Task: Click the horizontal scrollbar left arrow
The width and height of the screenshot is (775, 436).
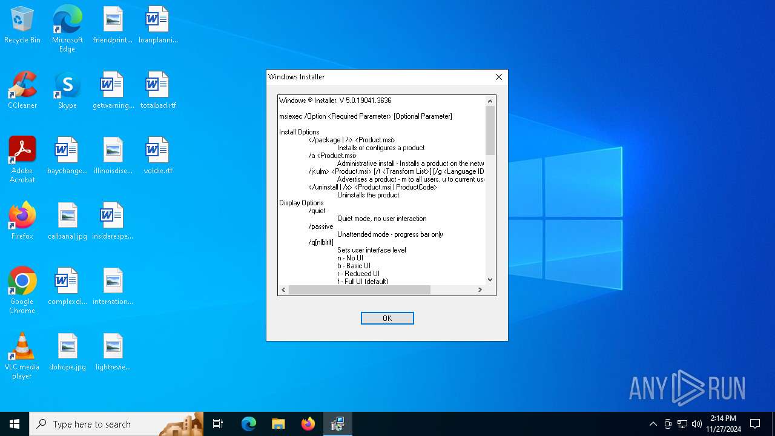Action: tap(283, 290)
